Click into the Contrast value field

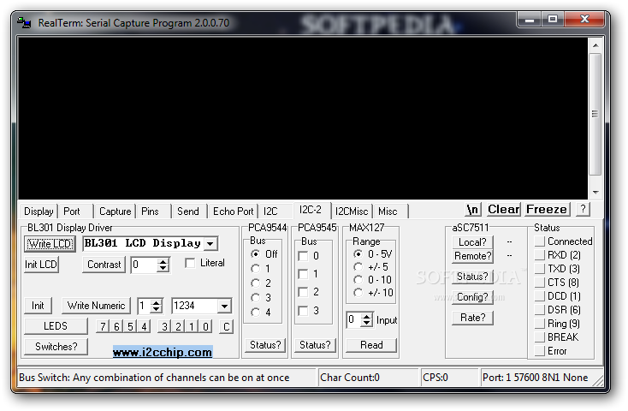pos(144,265)
